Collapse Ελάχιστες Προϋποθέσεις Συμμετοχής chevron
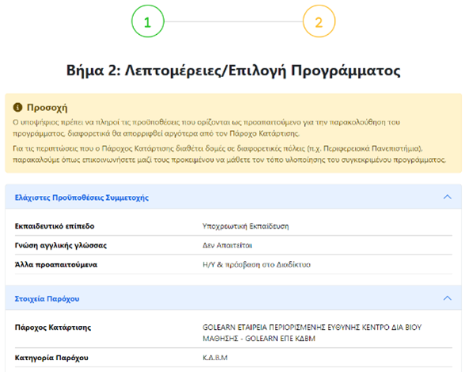Image resolution: width=469 pixels, height=372 pixels. point(447,197)
